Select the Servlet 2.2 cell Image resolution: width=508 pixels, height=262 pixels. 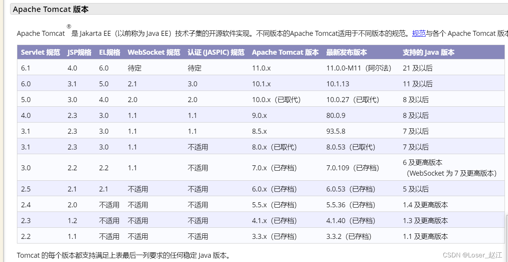tap(25, 237)
